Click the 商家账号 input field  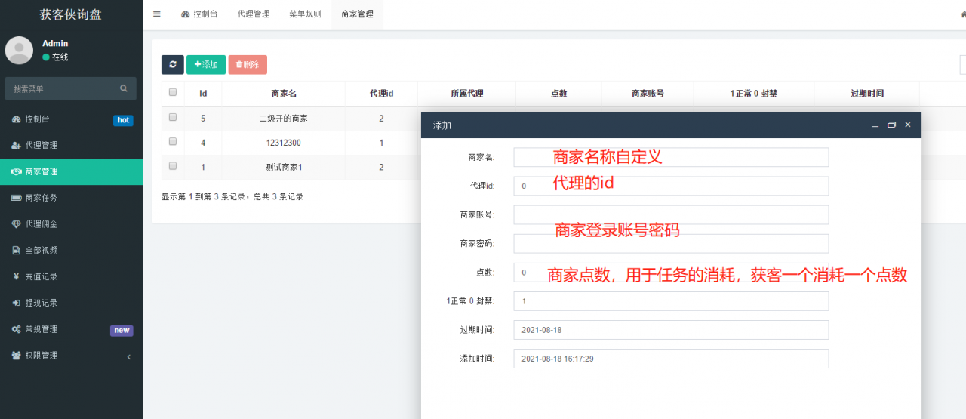click(x=670, y=215)
